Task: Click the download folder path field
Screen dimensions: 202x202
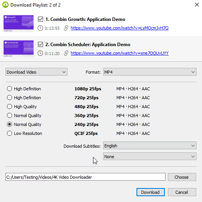Action: pyautogui.click(x=85, y=177)
